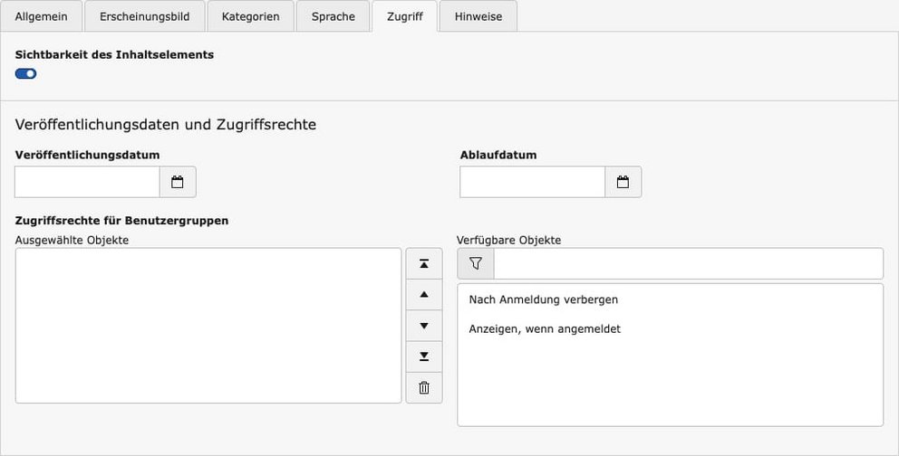The height and width of the screenshot is (456, 899).
Task: Toggle Sichtbarkeit des Inhaltselements switch
Action: click(x=26, y=73)
